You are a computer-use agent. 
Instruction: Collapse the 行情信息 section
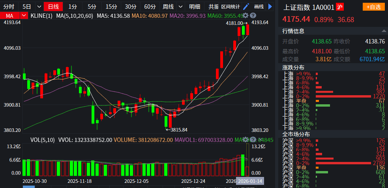tap(383, 31)
